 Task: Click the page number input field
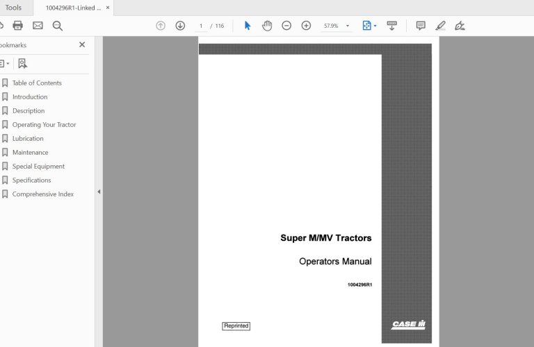pos(201,26)
